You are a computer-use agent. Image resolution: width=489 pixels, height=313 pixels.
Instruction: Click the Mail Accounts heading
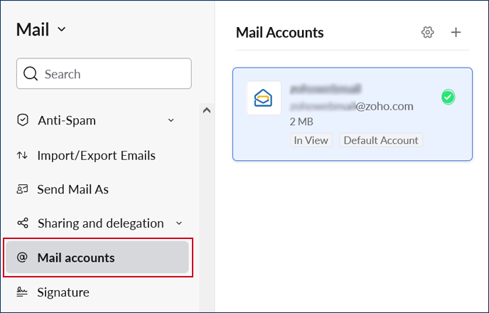[x=280, y=33]
